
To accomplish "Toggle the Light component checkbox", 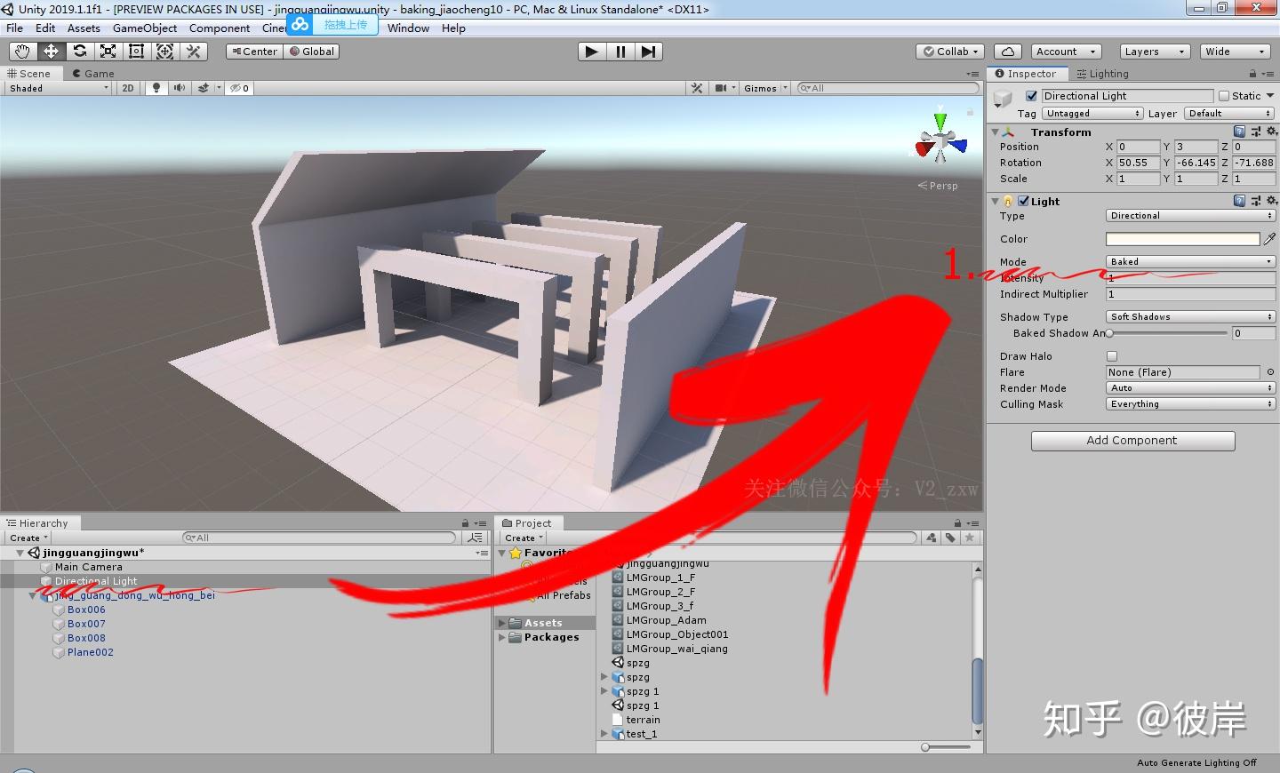I will tap(1023, 201).
